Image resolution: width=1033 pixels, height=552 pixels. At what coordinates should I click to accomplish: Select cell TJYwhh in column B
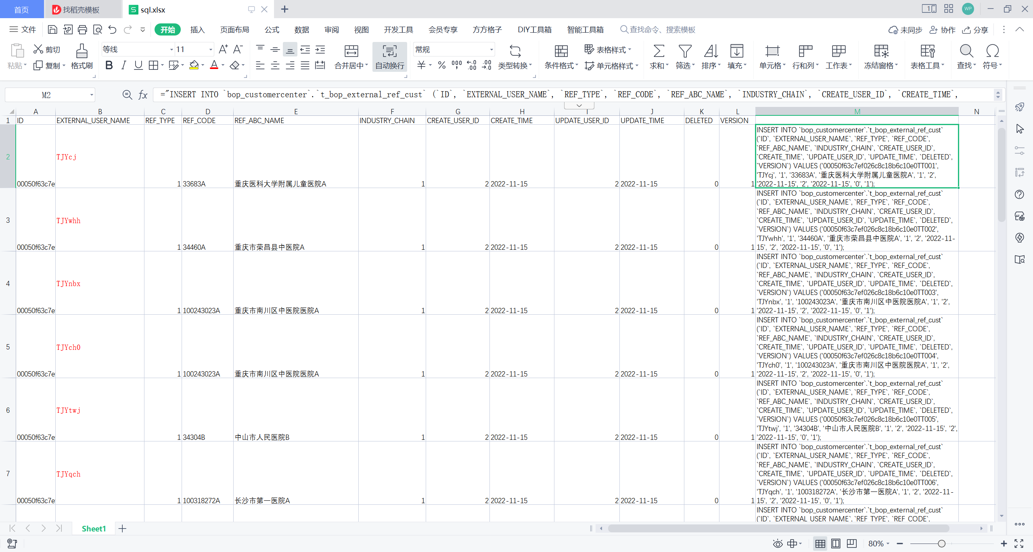pyautogui.click(x=100, y=220)
